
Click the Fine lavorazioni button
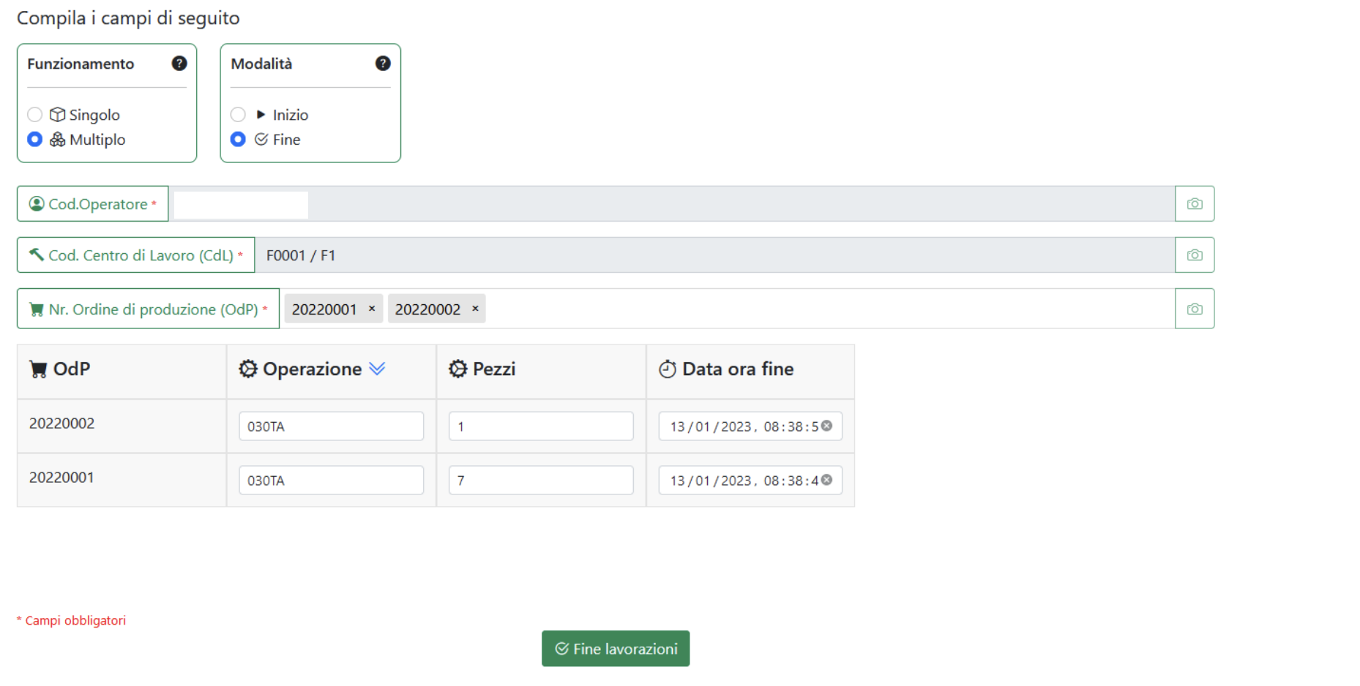(x=616, y=649)
